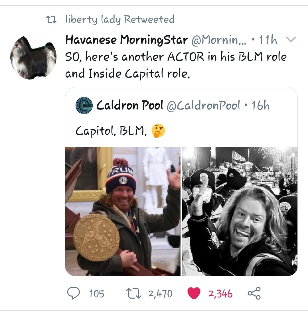Open the share icon menu

coord(254,293)
